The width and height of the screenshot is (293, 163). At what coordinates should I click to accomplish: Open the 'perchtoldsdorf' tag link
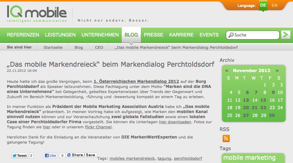click(x=188, y=159)
